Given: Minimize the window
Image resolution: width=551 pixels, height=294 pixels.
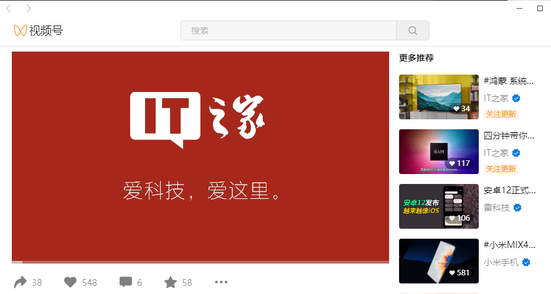Looking at the screenshot, I should [x=520, y=9].
